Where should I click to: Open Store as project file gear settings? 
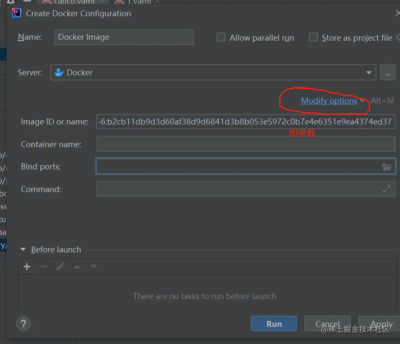click(398, 37)
